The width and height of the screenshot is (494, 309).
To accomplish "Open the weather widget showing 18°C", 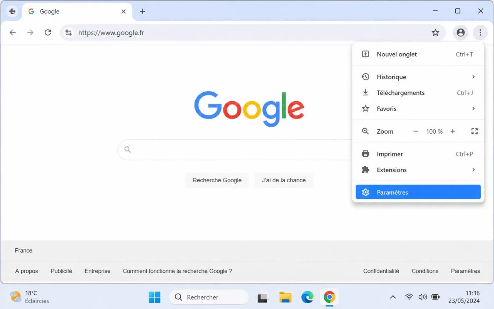I will point(29,297).
